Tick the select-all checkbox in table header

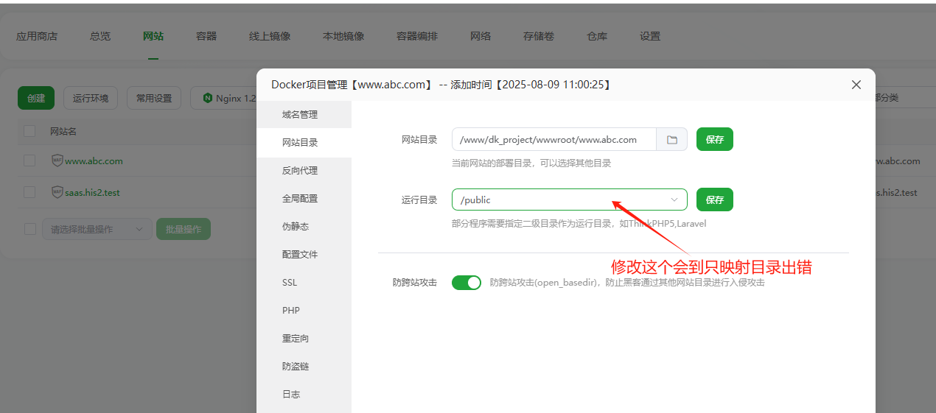[x=29, y=131]
